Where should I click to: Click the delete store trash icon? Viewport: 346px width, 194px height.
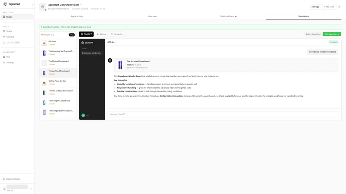[x=340, y=7]
